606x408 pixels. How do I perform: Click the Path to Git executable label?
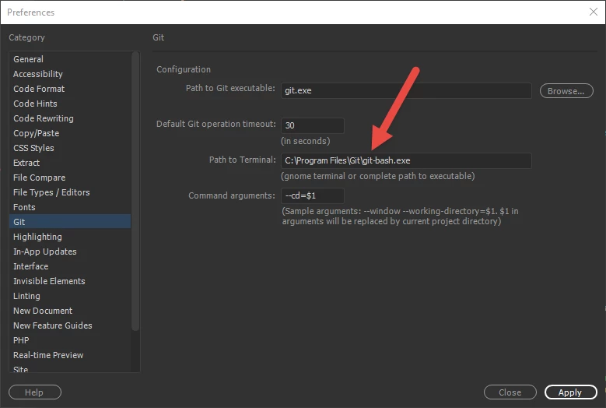pyautogui.click(x=230, y=88)
